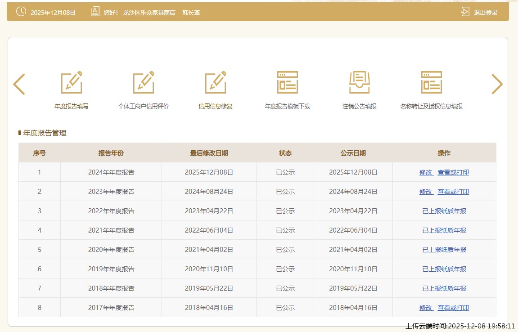Click the clock icon next to the date
Viewport: 518px width, 332px height.
[21, 12]
